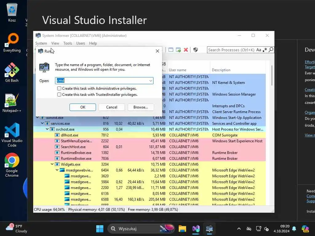
Task: Open the Kosz recycle bin desktop icon
Action: [x=12, y=13]
